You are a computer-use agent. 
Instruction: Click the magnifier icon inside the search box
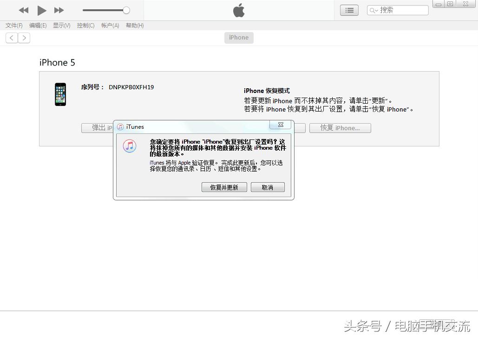click(373, 10)
